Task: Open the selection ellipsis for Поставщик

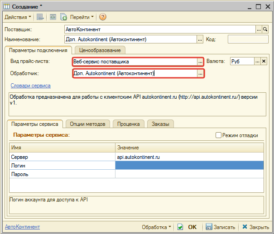Action: point(259,29)
